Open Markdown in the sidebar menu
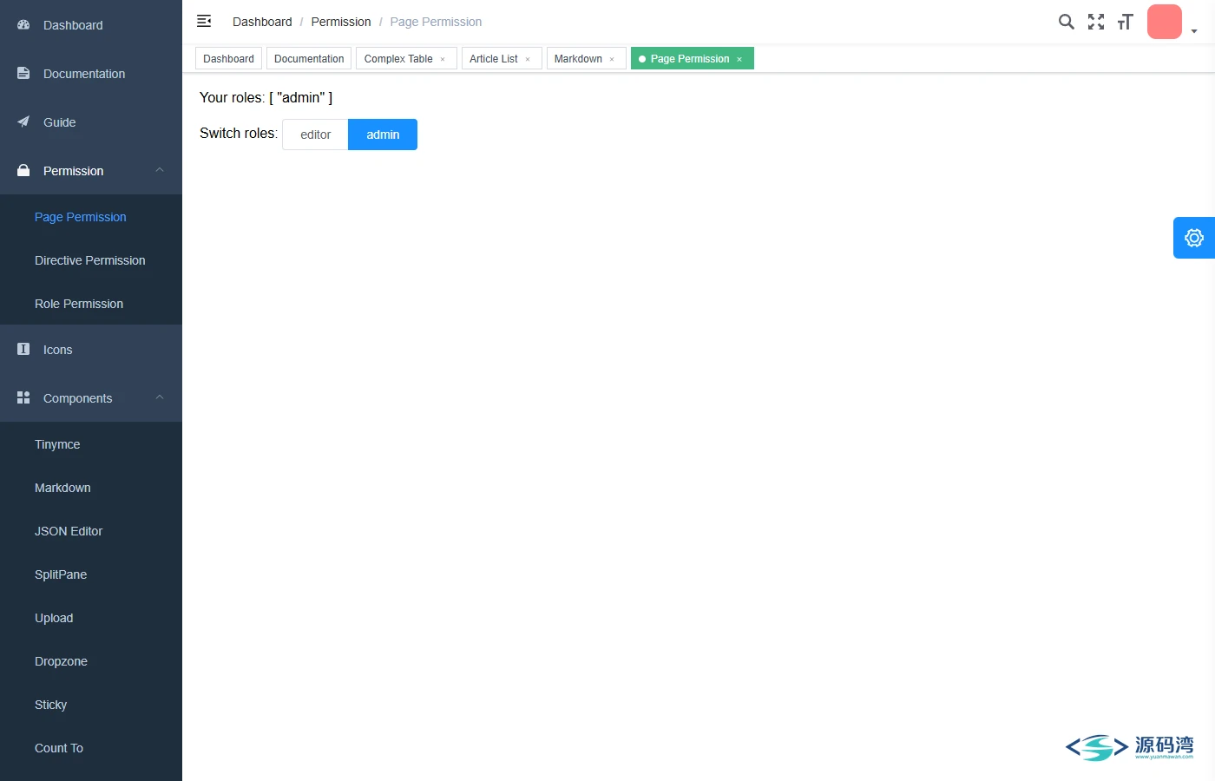The width and height of the screenshot is (1215, 781). coord(91,488)
